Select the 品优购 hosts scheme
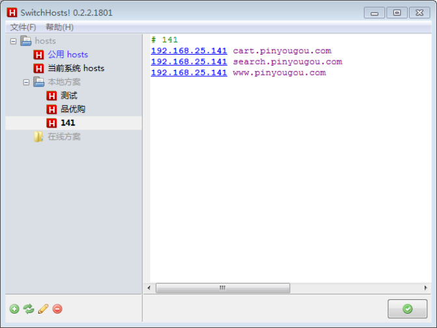437x328 pixels. (x=73, y=109)
